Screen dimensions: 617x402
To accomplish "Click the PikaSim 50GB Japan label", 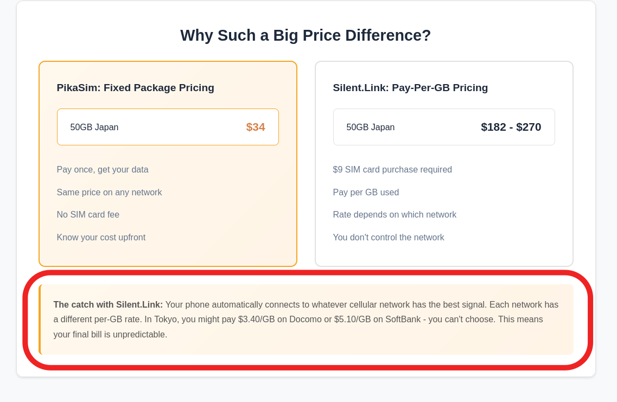I will 94,127.
